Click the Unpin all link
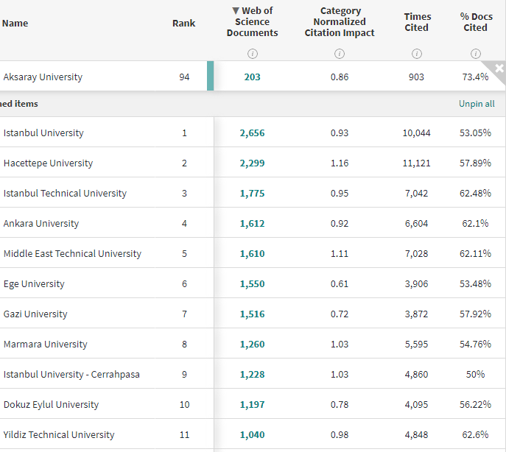506x452 pixels. 477,104
